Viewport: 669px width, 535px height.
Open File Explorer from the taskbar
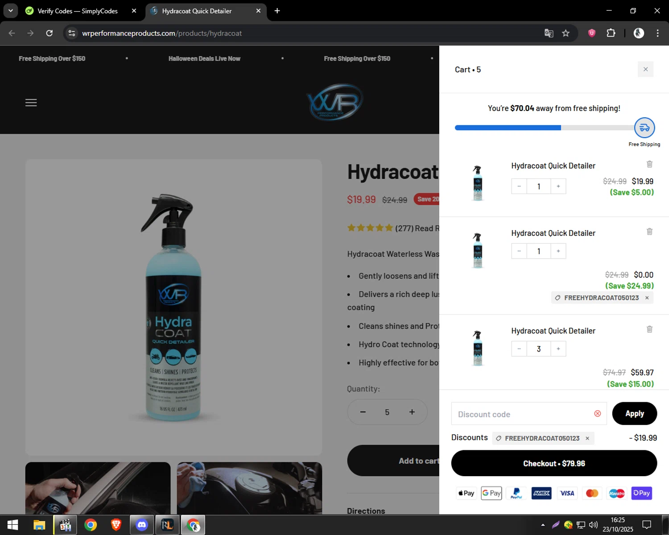tap(39, 525)
